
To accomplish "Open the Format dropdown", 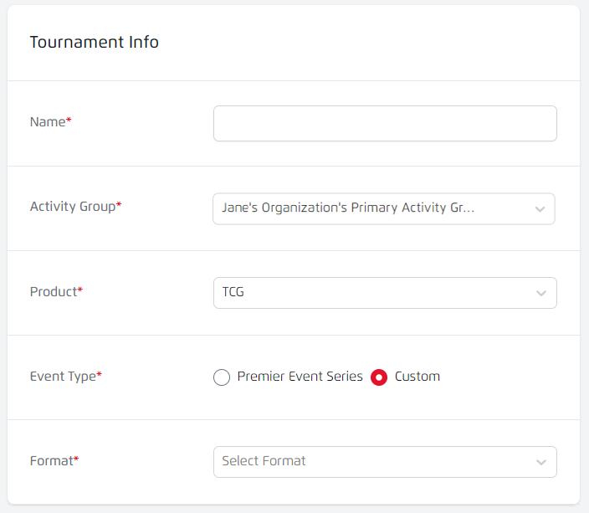I will 385,462.
